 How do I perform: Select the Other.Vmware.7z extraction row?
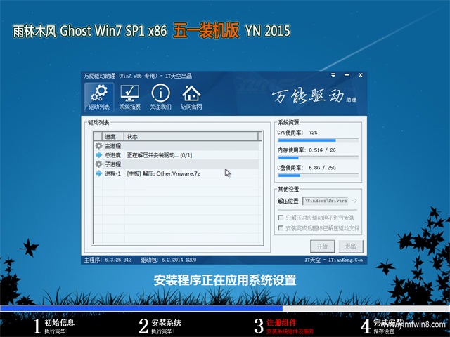[176, 173]
